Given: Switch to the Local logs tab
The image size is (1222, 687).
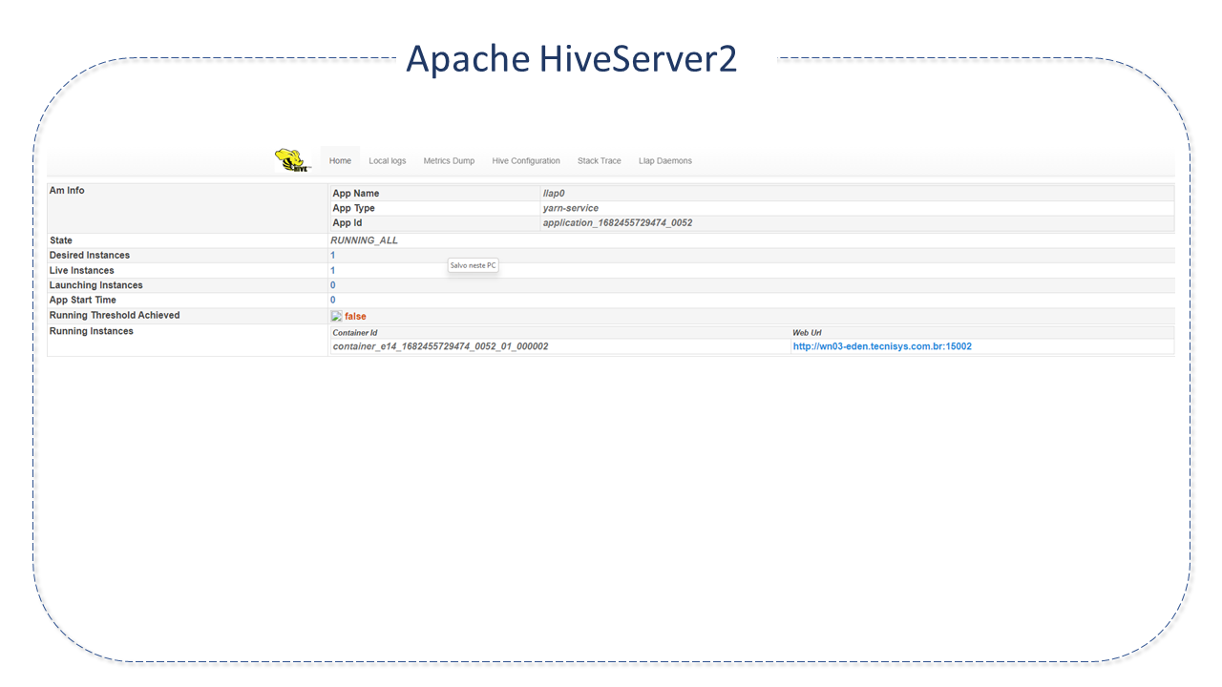Looking at the screenshot, I should 388,161.
